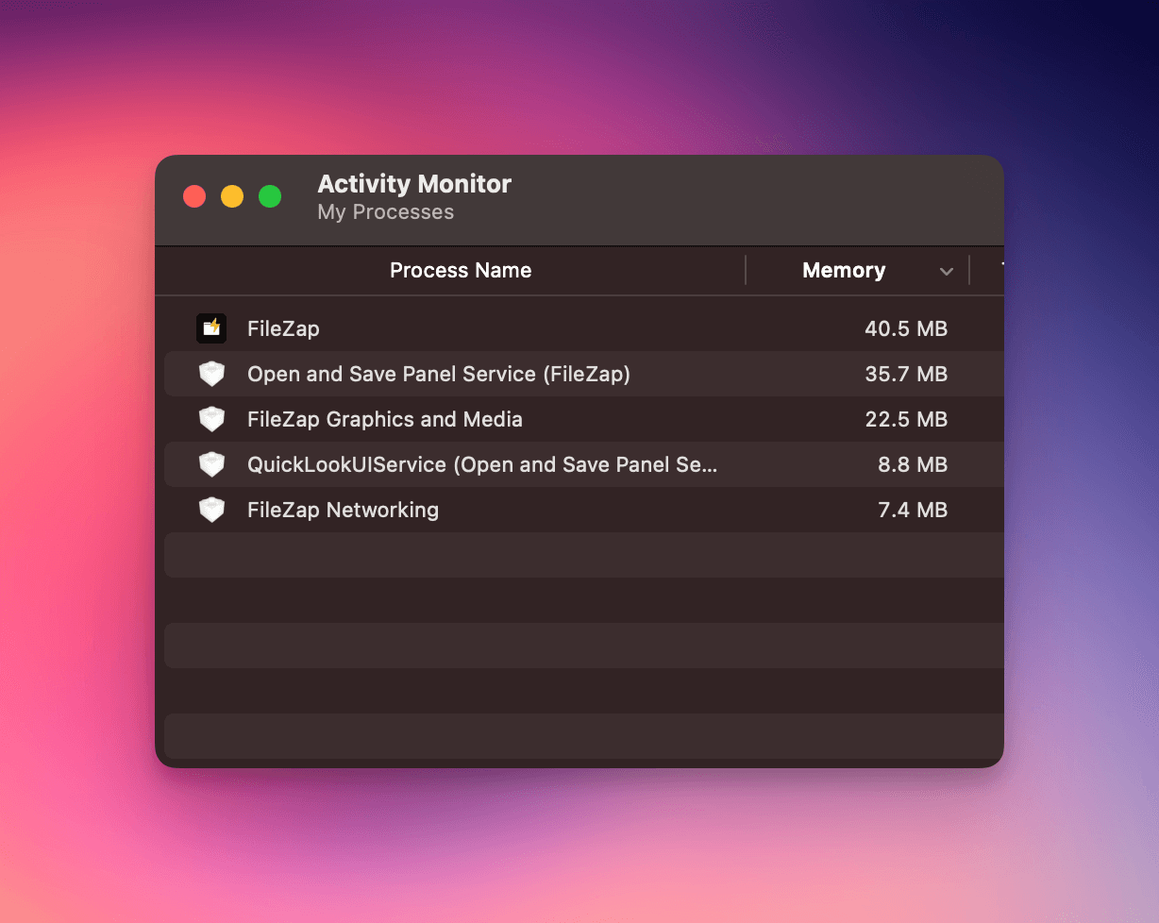Image resolution: width=1159 pixels, height=923 pixels.
Task: Toggle the Memory sort direction chevron
Action: click(946, 272)
